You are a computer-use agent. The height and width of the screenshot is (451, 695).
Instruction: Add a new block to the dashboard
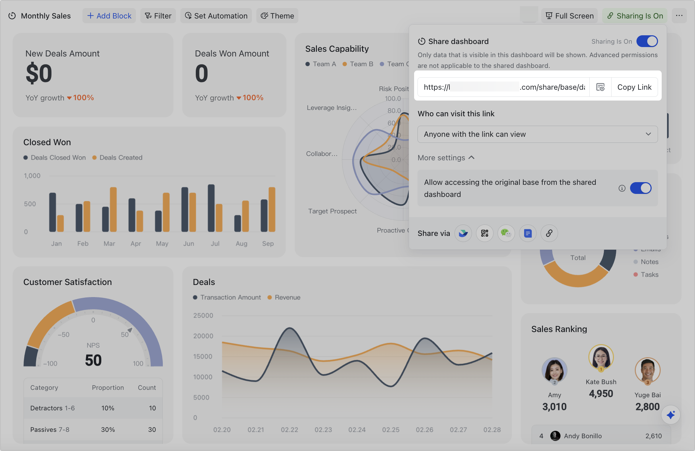pos(109,15)
